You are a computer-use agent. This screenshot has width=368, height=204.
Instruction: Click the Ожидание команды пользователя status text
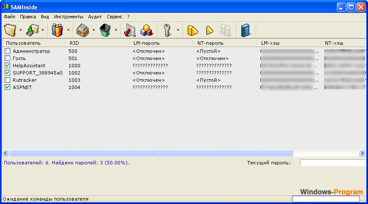pos(46,199)
